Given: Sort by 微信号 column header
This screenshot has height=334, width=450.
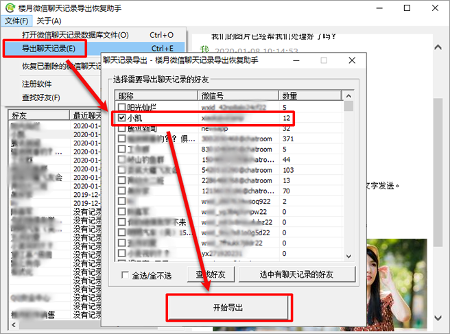Looking at the screenshot, I should tap(238, 95).
